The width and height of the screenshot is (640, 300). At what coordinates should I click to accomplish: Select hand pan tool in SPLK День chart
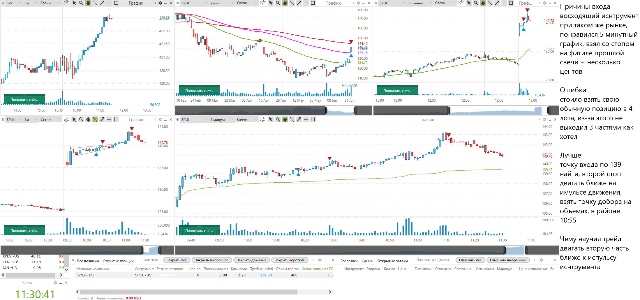[x=285, y=3]
